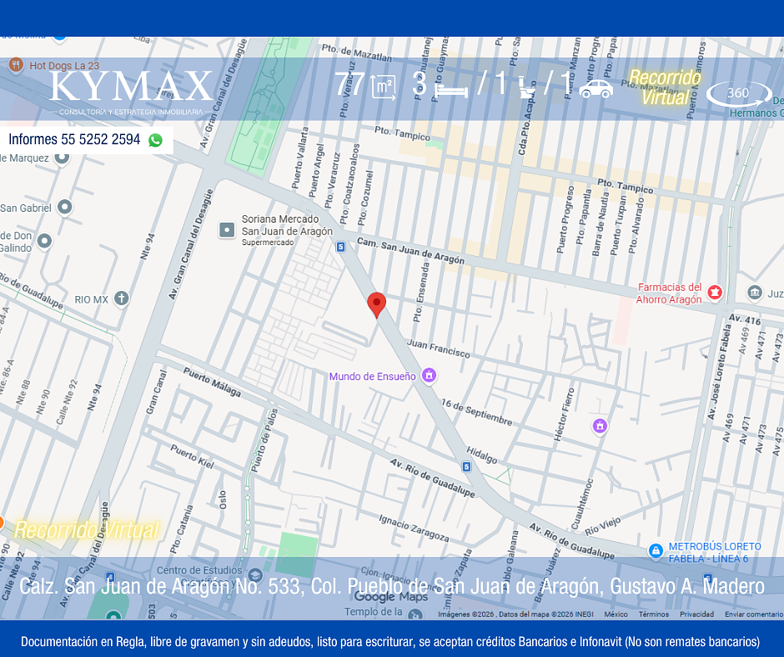
Task: Select the Hot Dogs La 23 restaurant icon
Action: 15,65
